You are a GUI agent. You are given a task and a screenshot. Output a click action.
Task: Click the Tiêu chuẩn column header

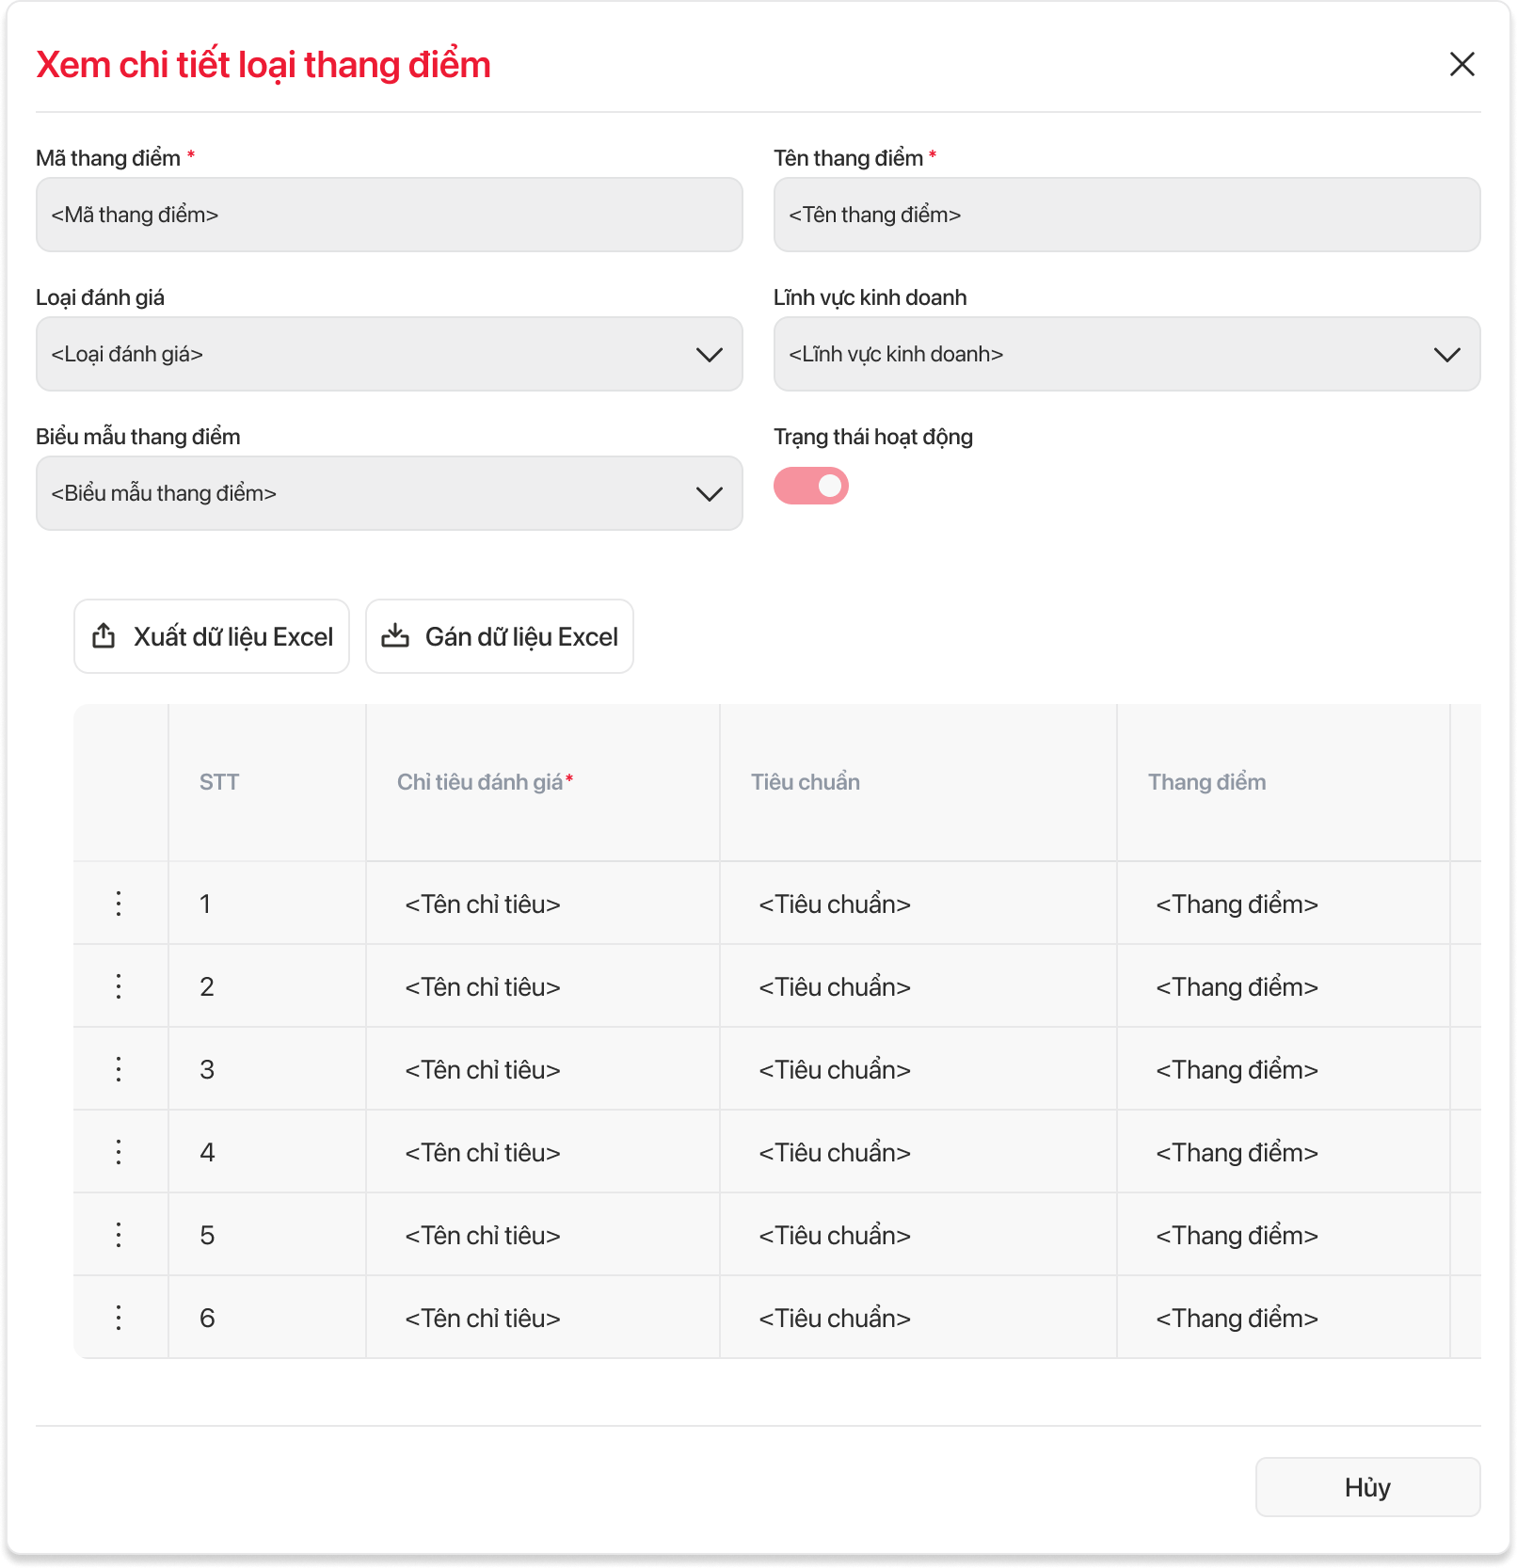pos(806,782)
